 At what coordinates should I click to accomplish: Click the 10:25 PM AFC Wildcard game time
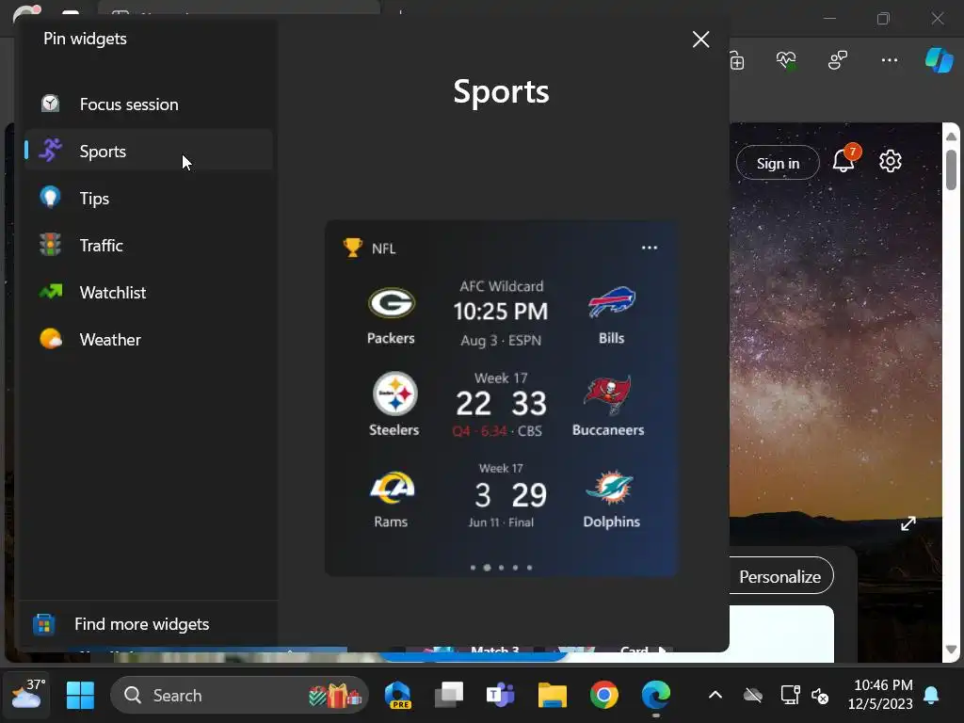click(x=501, y=311)
